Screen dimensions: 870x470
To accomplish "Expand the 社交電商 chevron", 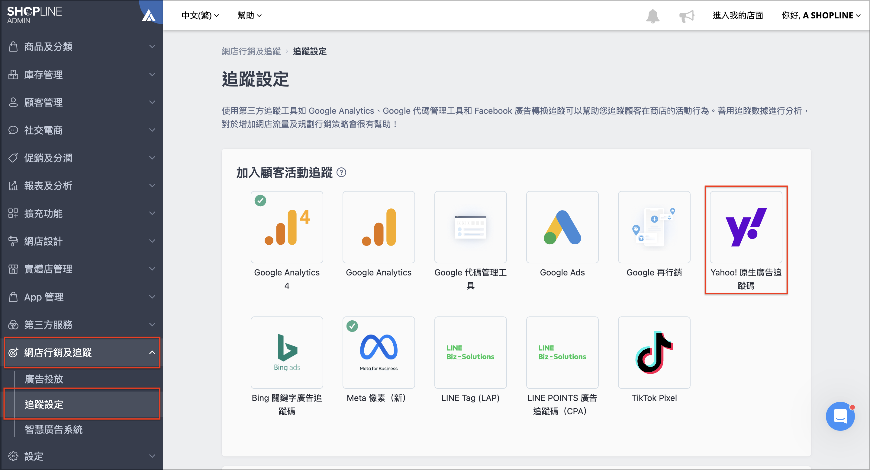I will click(152, 130).
